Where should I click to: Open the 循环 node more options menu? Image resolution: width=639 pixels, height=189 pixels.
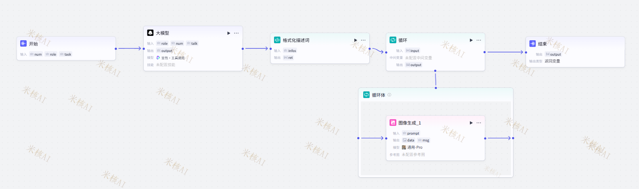coord(479,40)
